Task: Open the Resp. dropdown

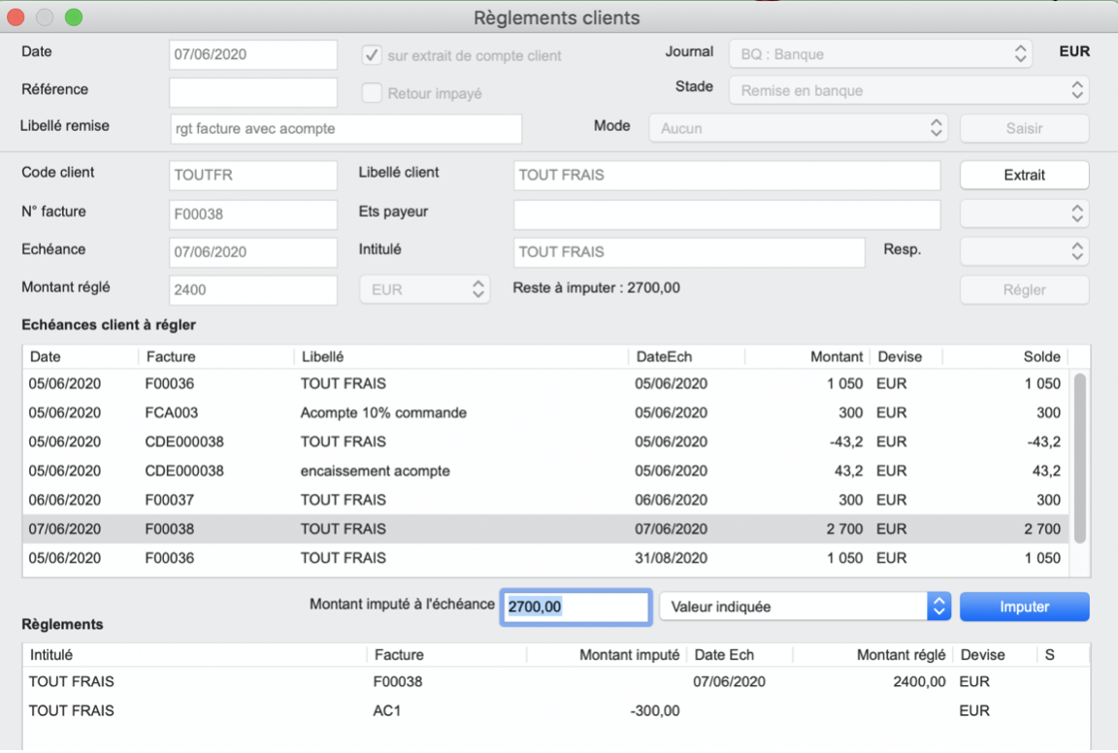Action: 1025,251
